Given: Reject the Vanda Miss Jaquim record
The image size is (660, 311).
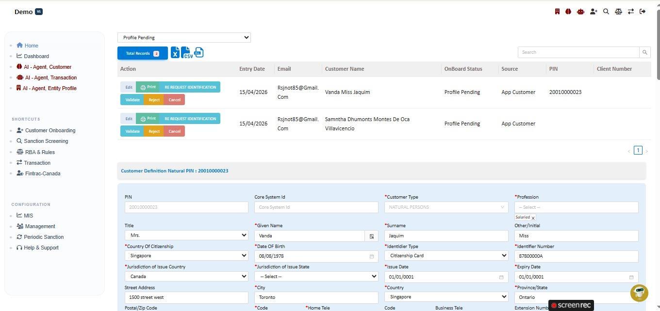Looking at the screenshot, I should (154, 100).
